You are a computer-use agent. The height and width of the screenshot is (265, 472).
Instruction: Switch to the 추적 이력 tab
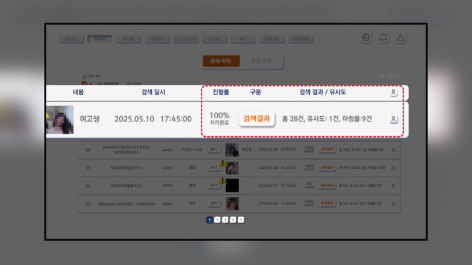[x=261, y=61]
